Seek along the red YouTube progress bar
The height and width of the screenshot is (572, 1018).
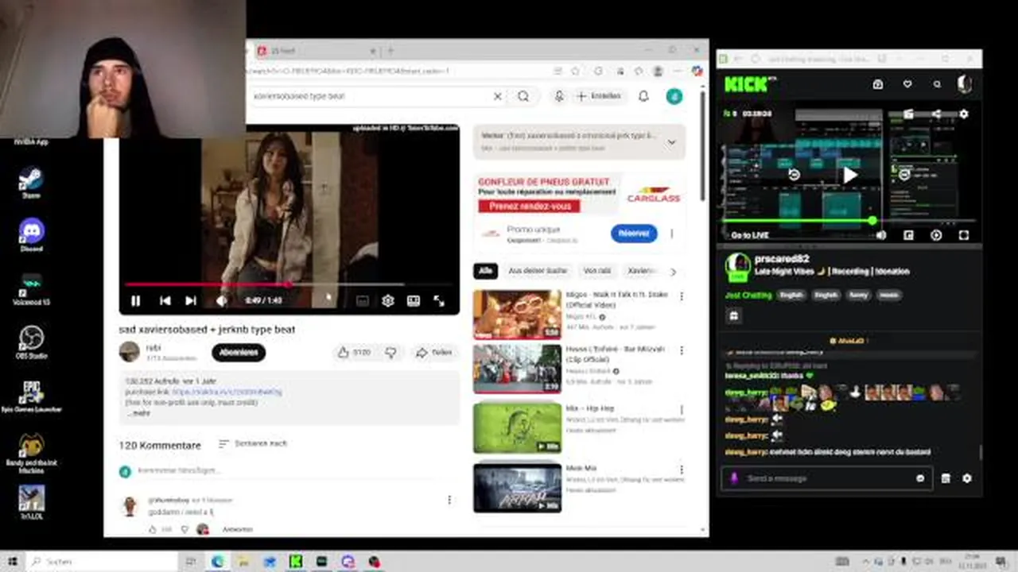click(x=289, y=284)
